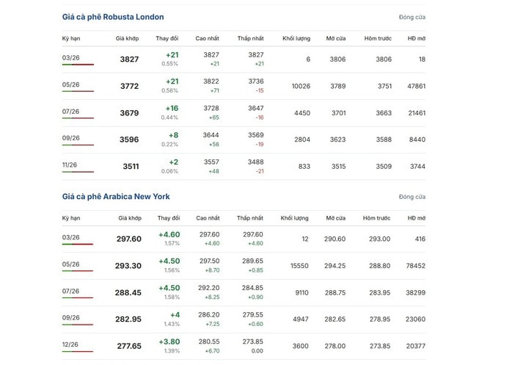Viewport: 512px width, 365px height.
Task: Click the Arabica 293.30 matched price
Action: [129, 266]
